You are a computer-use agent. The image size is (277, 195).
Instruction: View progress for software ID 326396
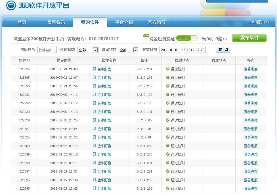pyautogui.click(x=251, y=69)
